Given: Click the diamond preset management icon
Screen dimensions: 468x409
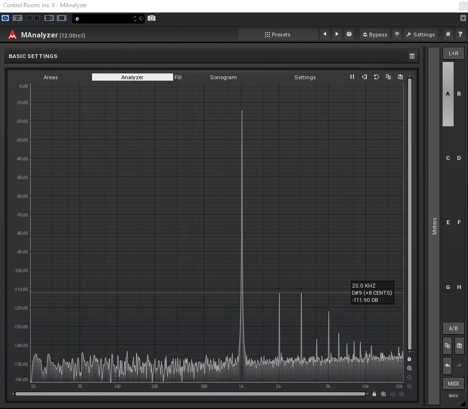Looking at the screenshot, I should [x=141, y=18].
